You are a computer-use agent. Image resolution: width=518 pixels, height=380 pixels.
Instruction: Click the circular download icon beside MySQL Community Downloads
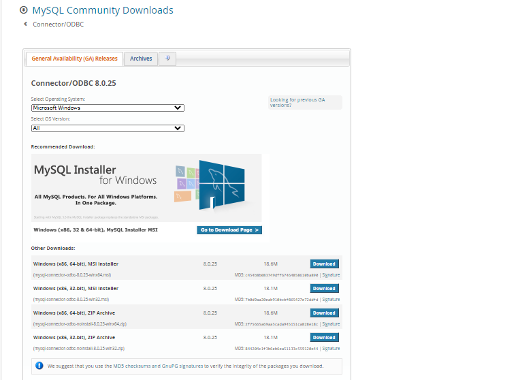23,10
